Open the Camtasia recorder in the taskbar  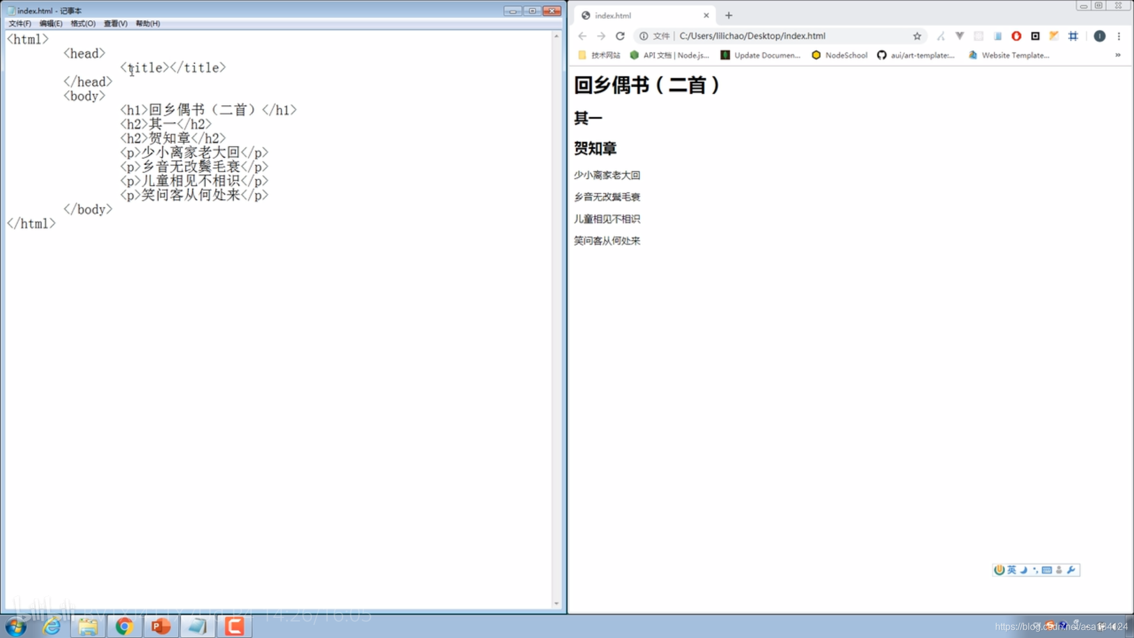[x=234, y=626]
